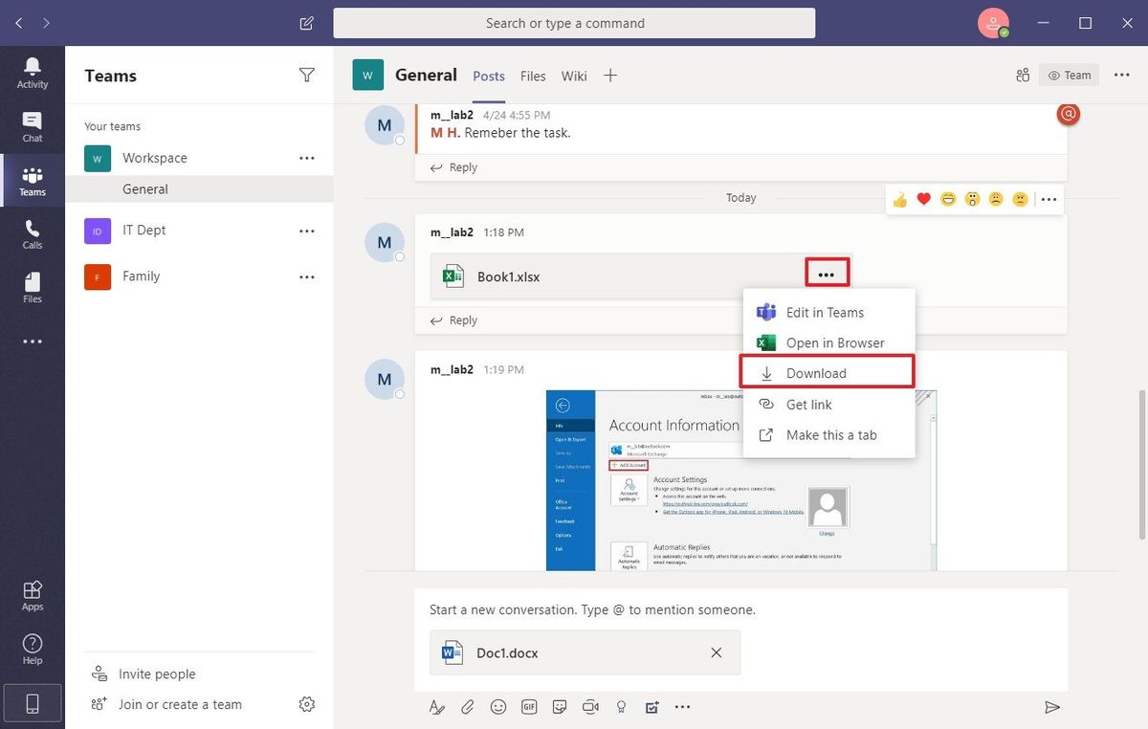Open the Workspace team options menu
Viewport: 1148px width, 729px height.
point(306,158)
